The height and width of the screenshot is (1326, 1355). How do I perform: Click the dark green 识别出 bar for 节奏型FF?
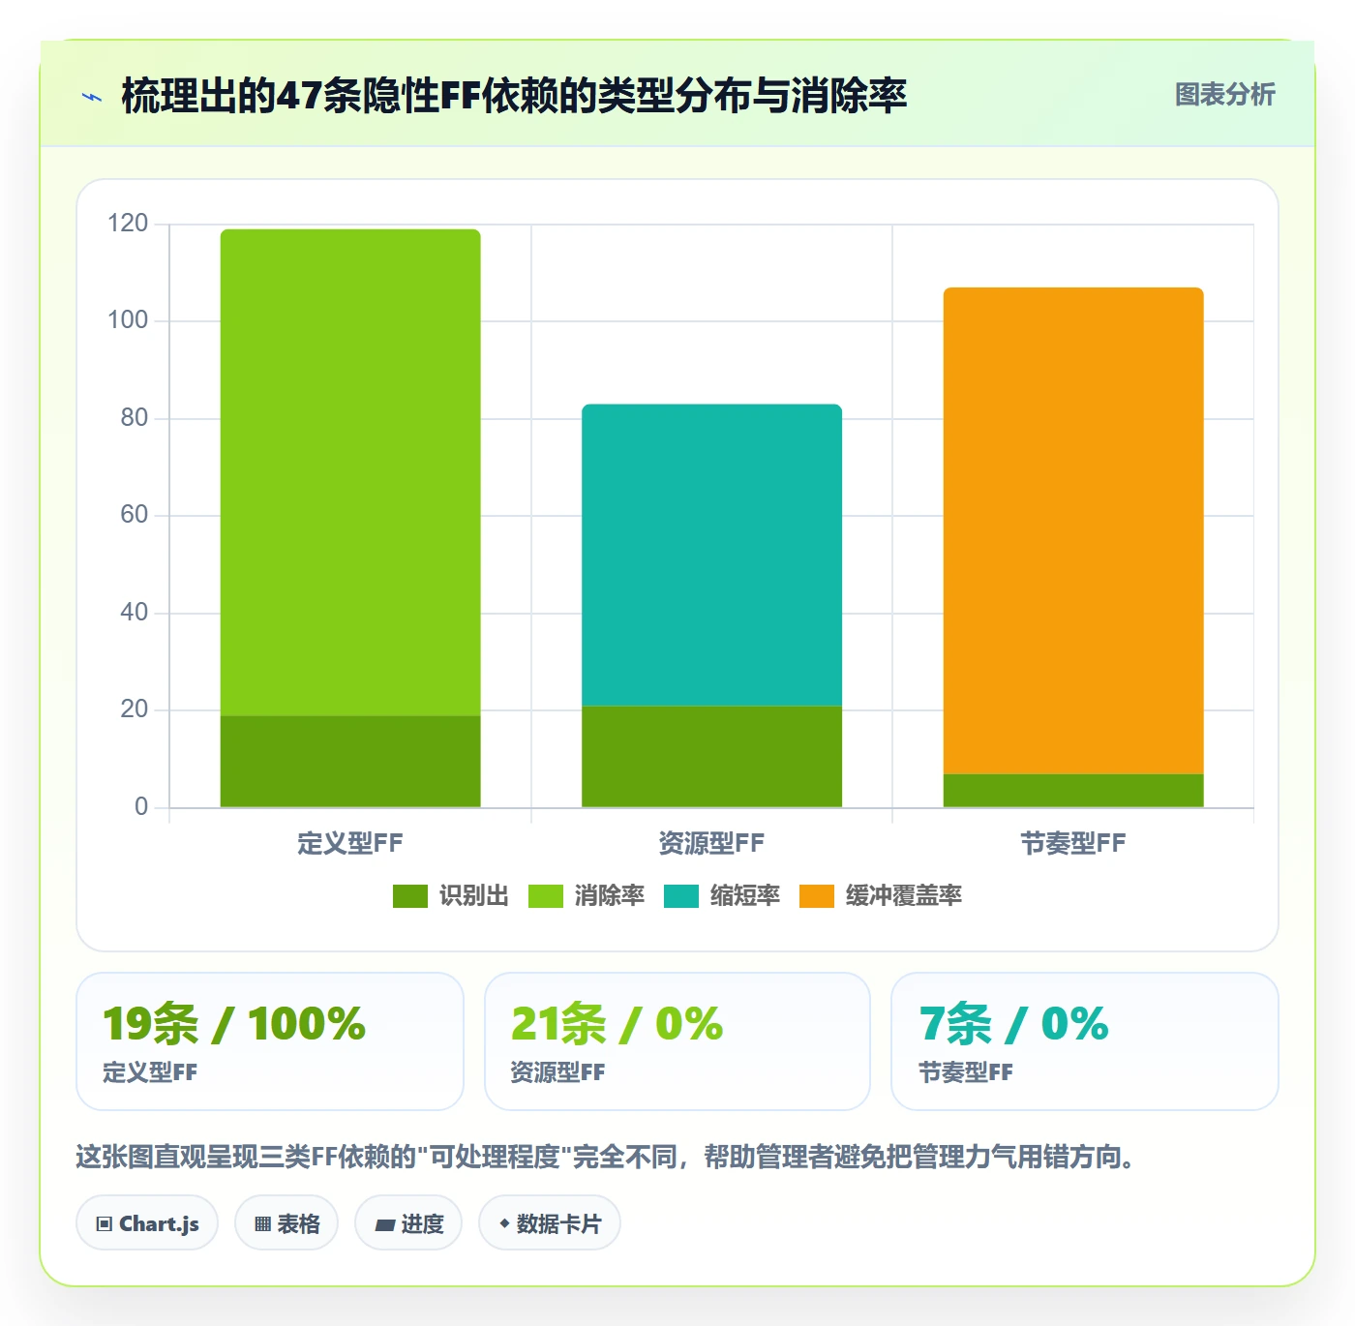[x=1073, y=791]
